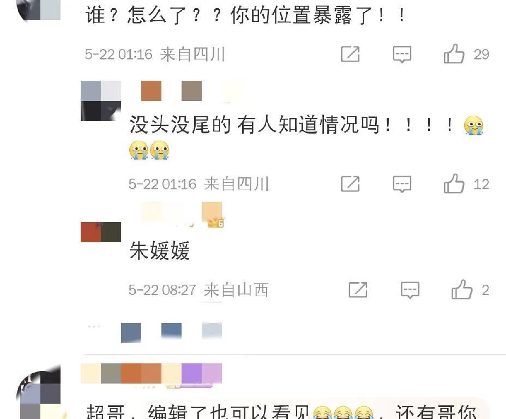Open the top commenter's avatar
Image resolution: width=506 pixels, height=419 pixels.
pyautogui.click(x=39, y=10)
